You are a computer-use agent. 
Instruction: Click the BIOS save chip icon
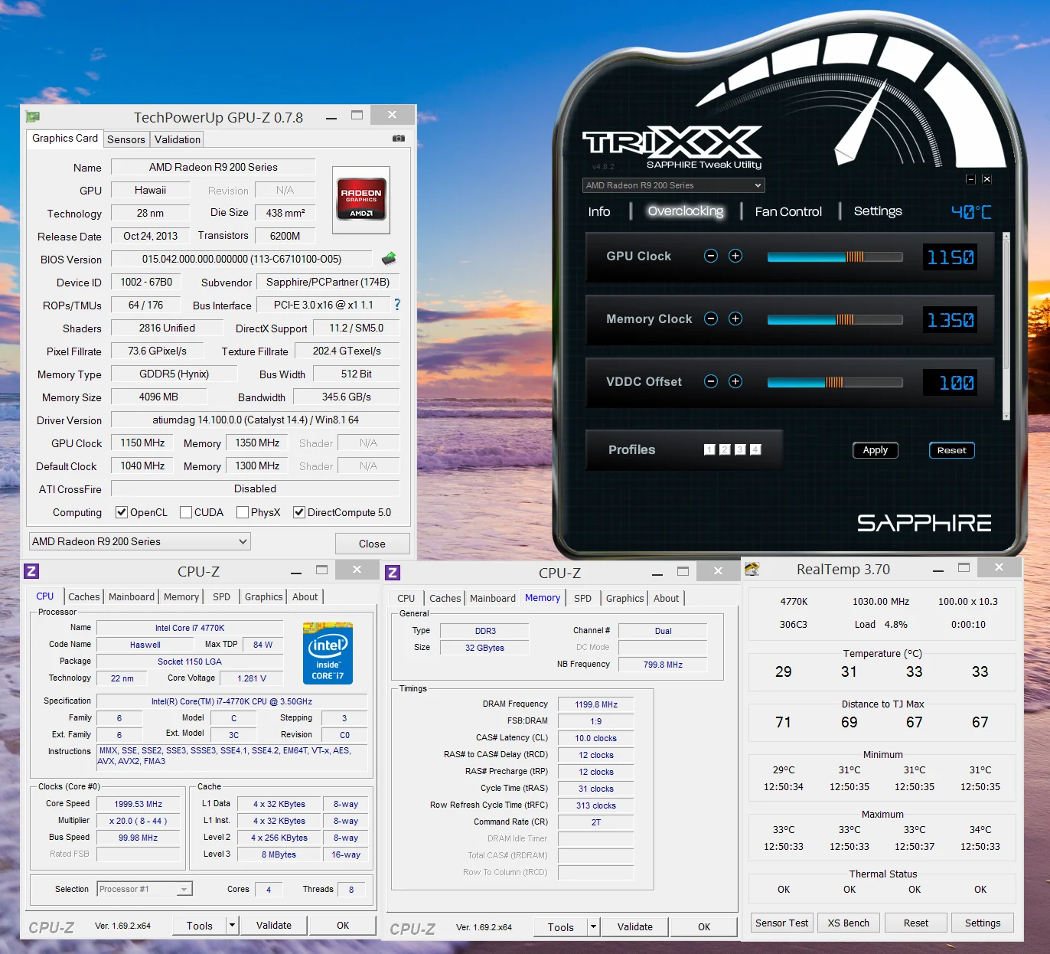(389, 259)
